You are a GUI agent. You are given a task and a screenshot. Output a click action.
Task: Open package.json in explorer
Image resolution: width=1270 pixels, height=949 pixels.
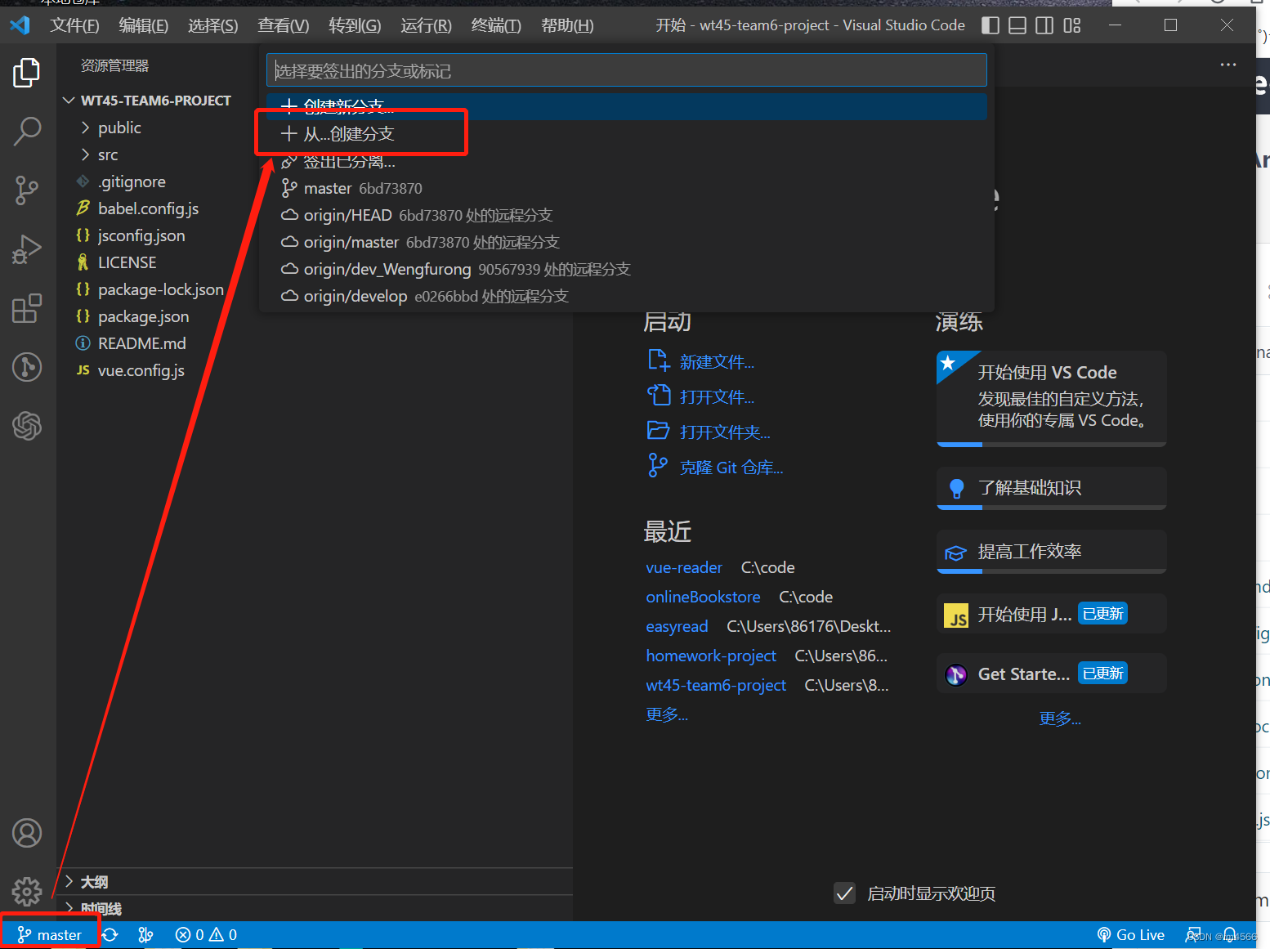pos(143,316)
